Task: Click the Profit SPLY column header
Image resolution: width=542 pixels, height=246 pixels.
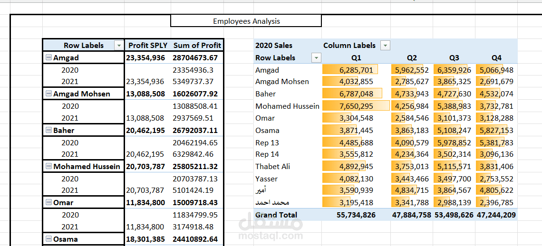Action: tap(148, 46)
